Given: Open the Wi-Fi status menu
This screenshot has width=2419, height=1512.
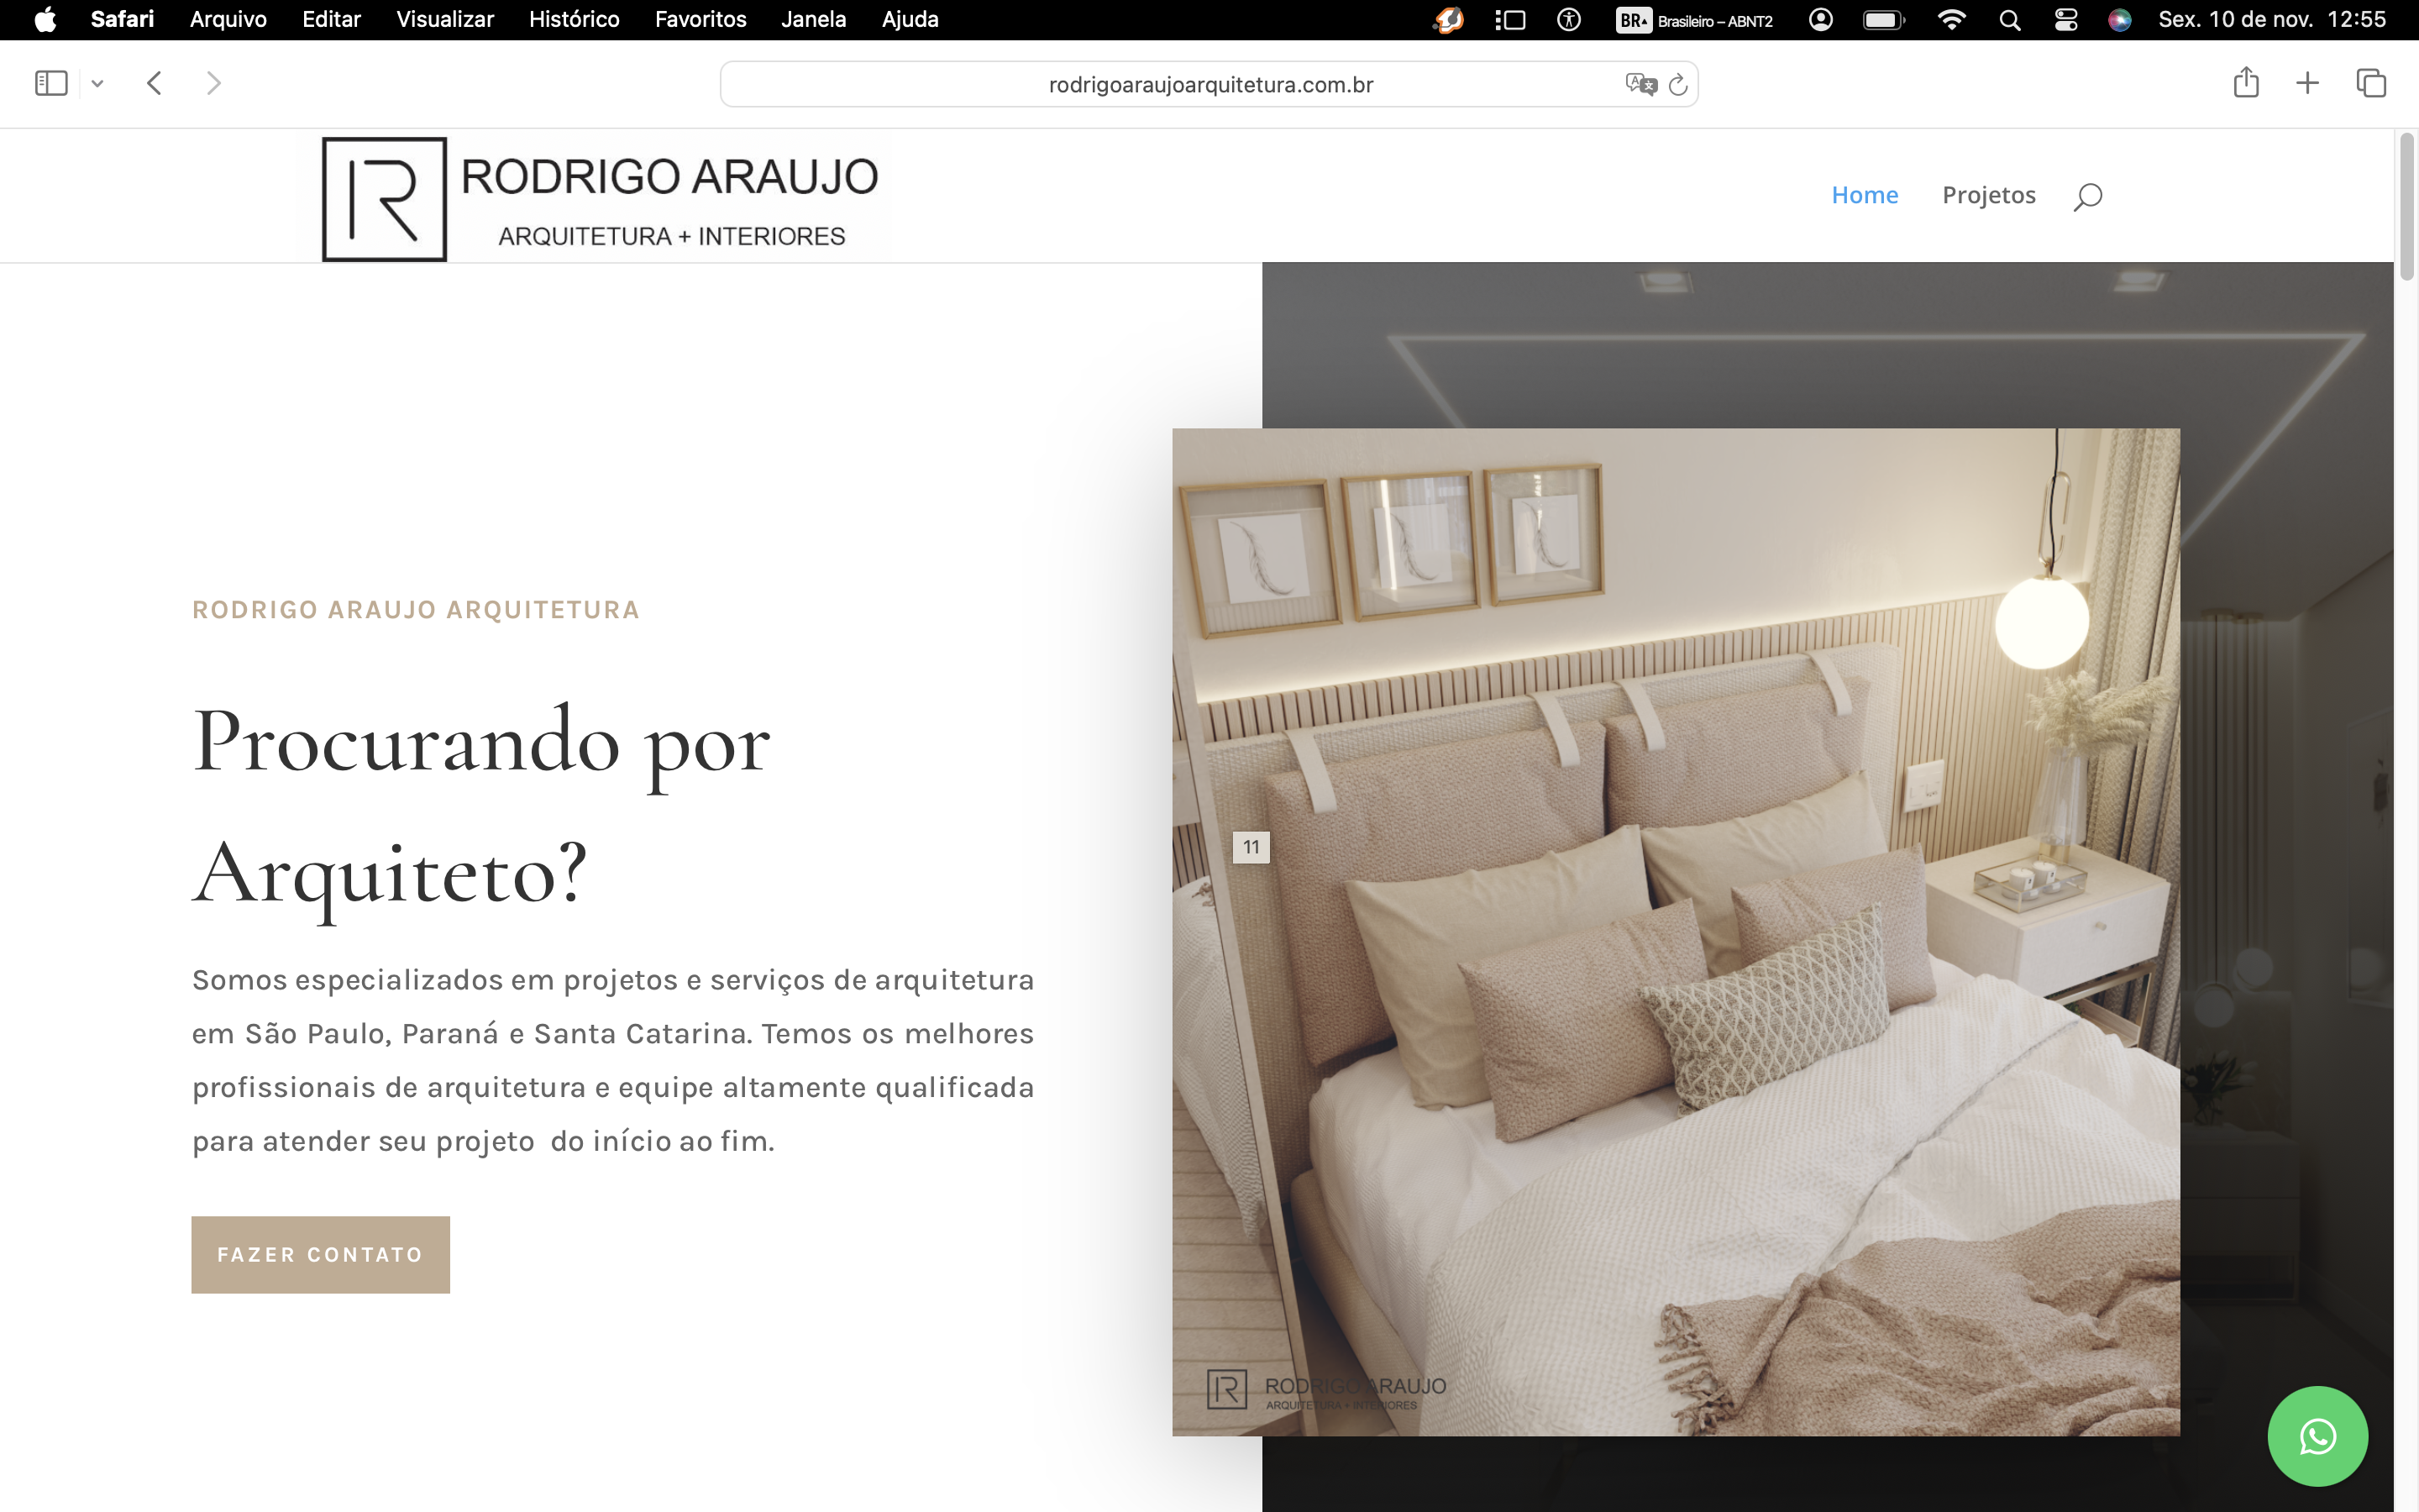Looking at the screenshot, I should pyautogui.click(x=1950, y=20).
